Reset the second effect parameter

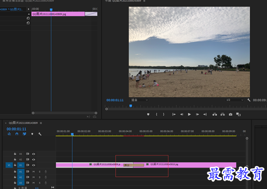[x=28, y=23]
